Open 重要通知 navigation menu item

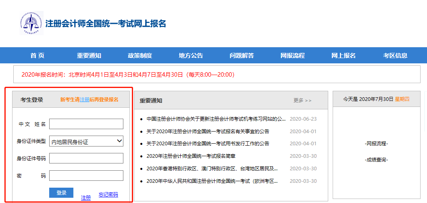(89, 56)
